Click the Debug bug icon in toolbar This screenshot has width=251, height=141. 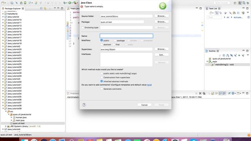[x=64, y=3]
